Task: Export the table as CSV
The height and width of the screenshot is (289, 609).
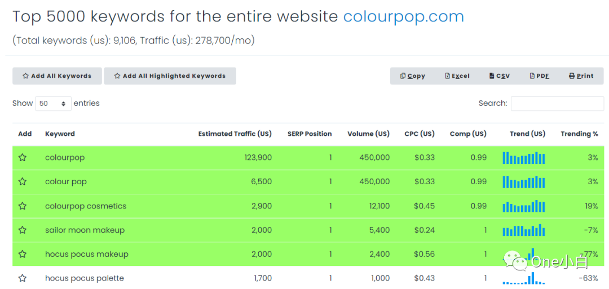Action: coord(500,76)
